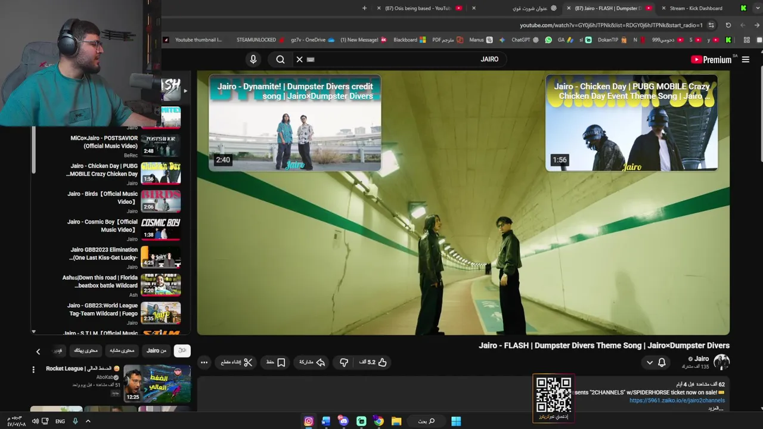Click the voice search microphone icon
Screen dimensions: 763x429
click(x=253, y=59)
